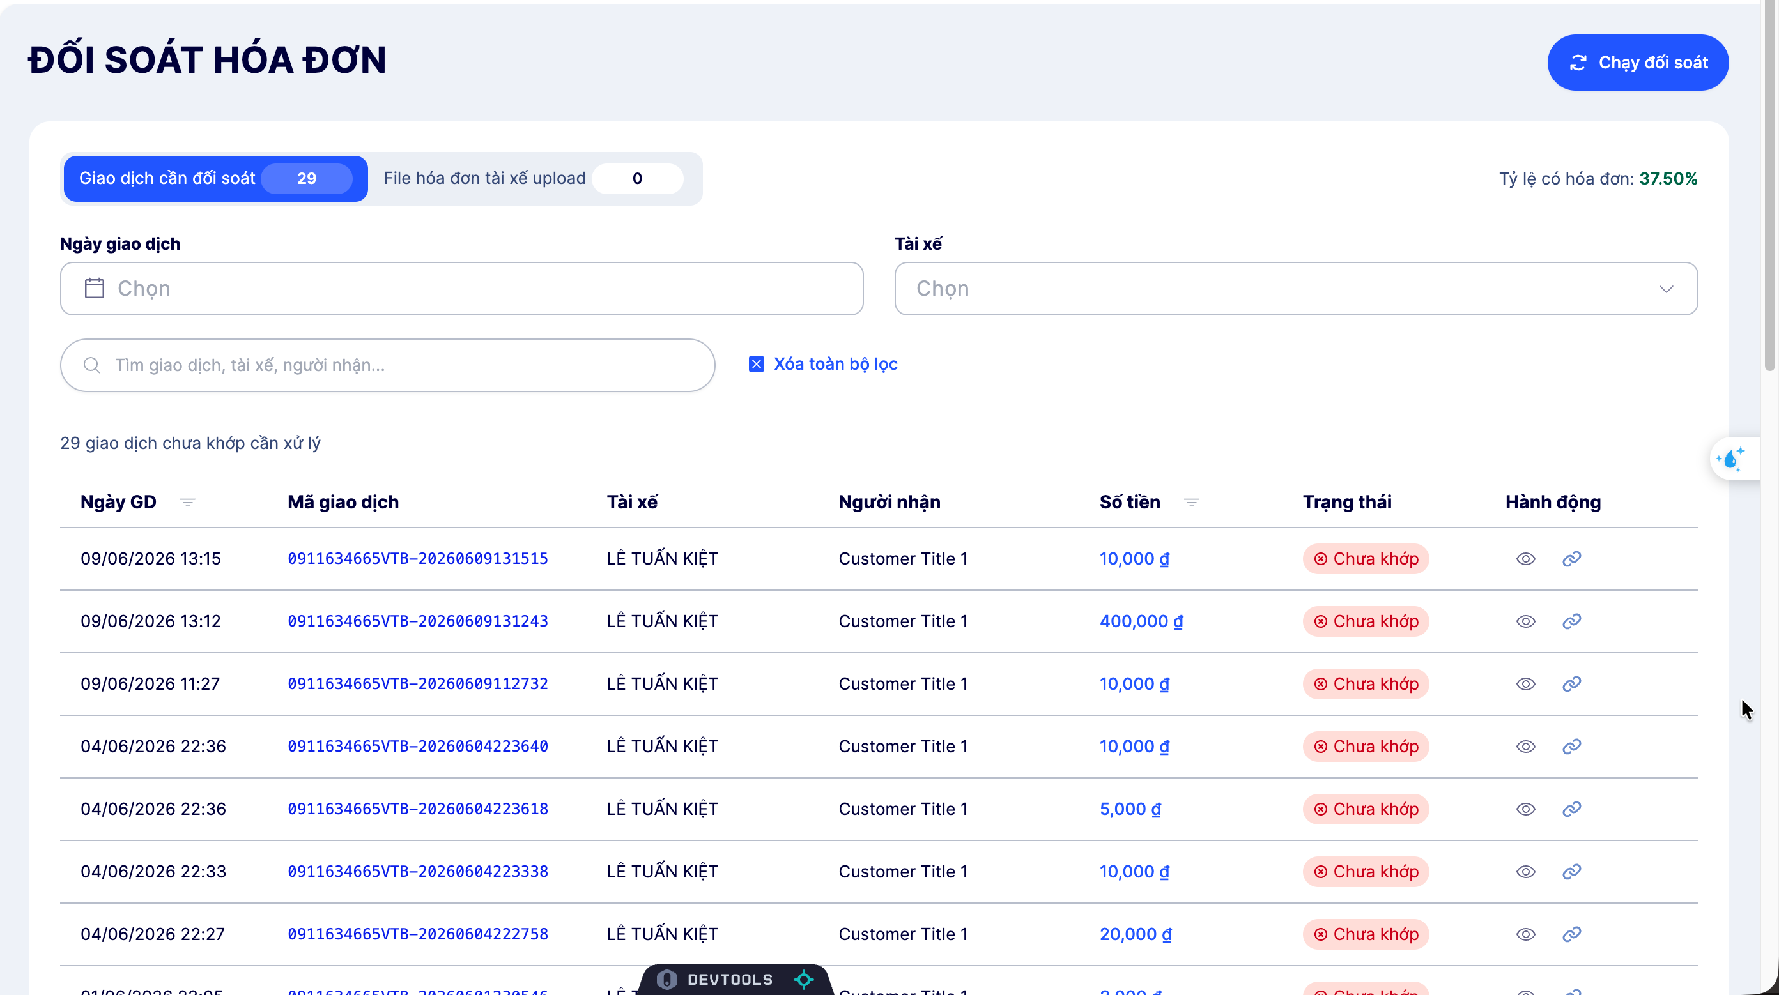This screenshot has height=995, width=1779.
Task: Click the filter icon beside Số tiền header
Action: pos(1191,501)
